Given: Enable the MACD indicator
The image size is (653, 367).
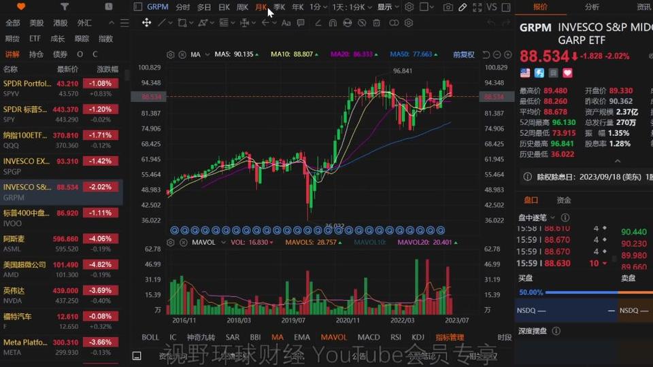Looking at the screenshot, I should tap(369, 337).
